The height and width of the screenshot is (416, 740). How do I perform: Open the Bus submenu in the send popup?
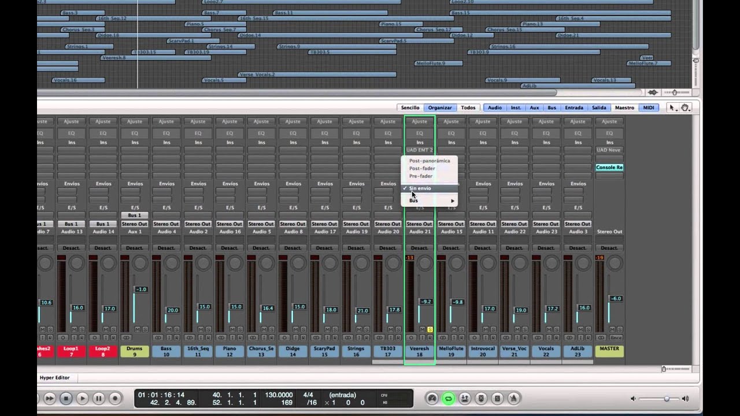(x=430, y=200)
